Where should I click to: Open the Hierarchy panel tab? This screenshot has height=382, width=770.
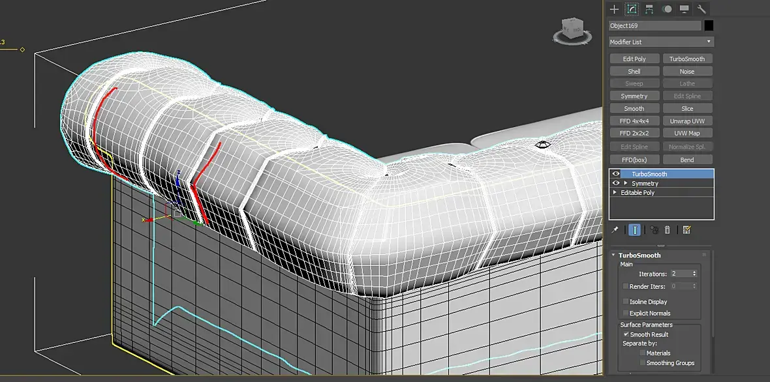(x=649, y=9)
